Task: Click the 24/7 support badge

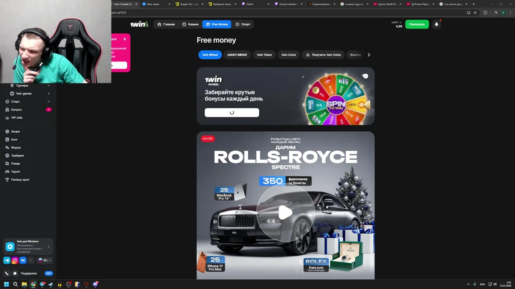Action: [49, 273]
